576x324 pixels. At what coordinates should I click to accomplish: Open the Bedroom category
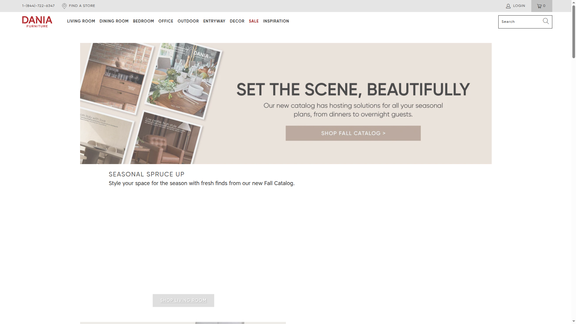tap(143, 21)
